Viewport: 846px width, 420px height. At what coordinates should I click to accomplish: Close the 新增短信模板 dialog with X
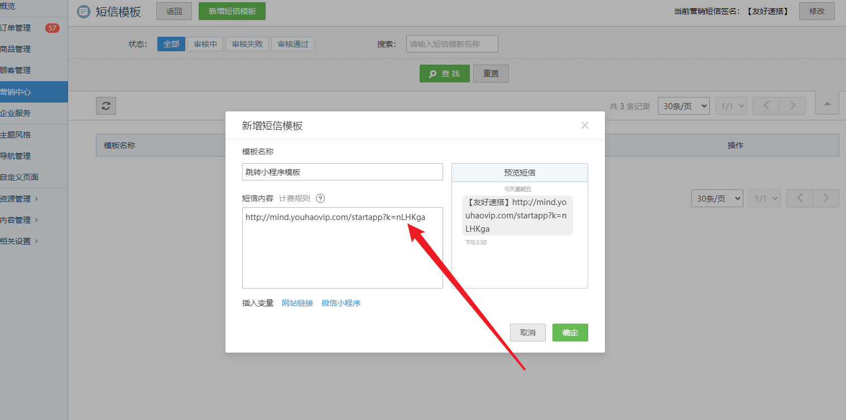coord(585,125)
